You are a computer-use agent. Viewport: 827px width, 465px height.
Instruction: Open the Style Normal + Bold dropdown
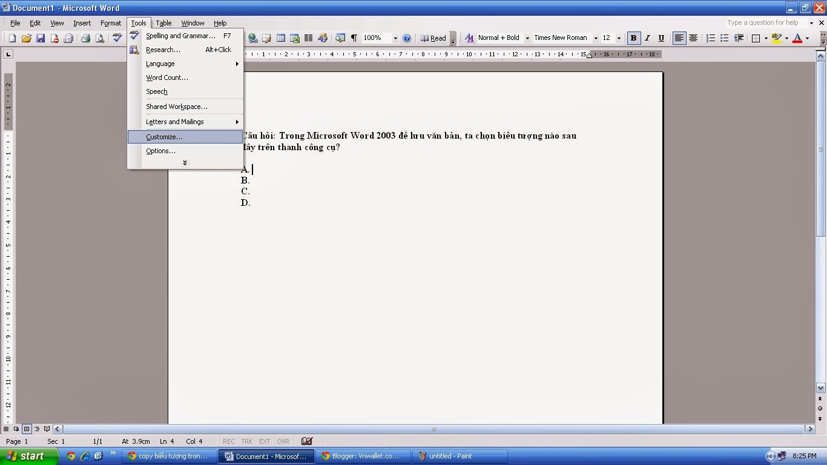527,38
